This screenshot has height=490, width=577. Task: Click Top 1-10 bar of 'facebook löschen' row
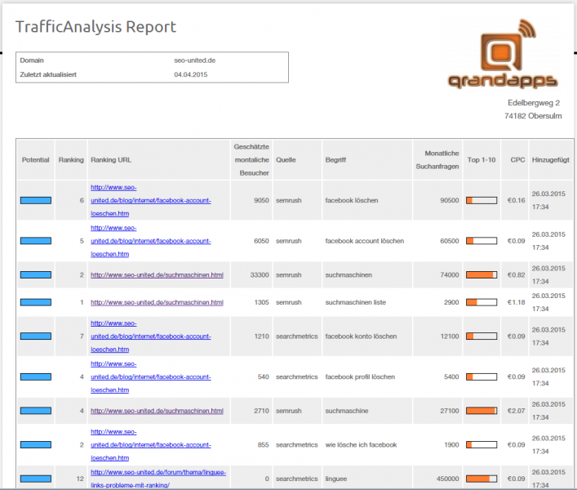click(482, 200)
